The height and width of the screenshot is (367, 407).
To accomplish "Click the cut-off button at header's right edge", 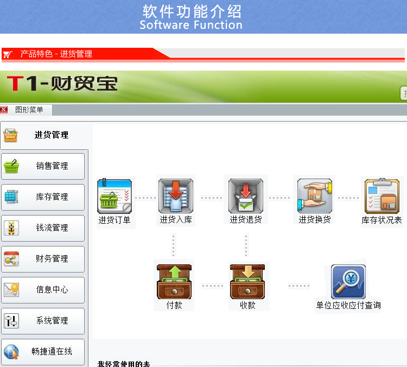I will click(404, 93).
